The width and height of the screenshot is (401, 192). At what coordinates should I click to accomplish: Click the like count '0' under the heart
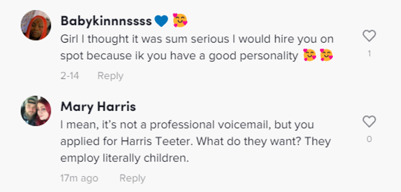369,139
